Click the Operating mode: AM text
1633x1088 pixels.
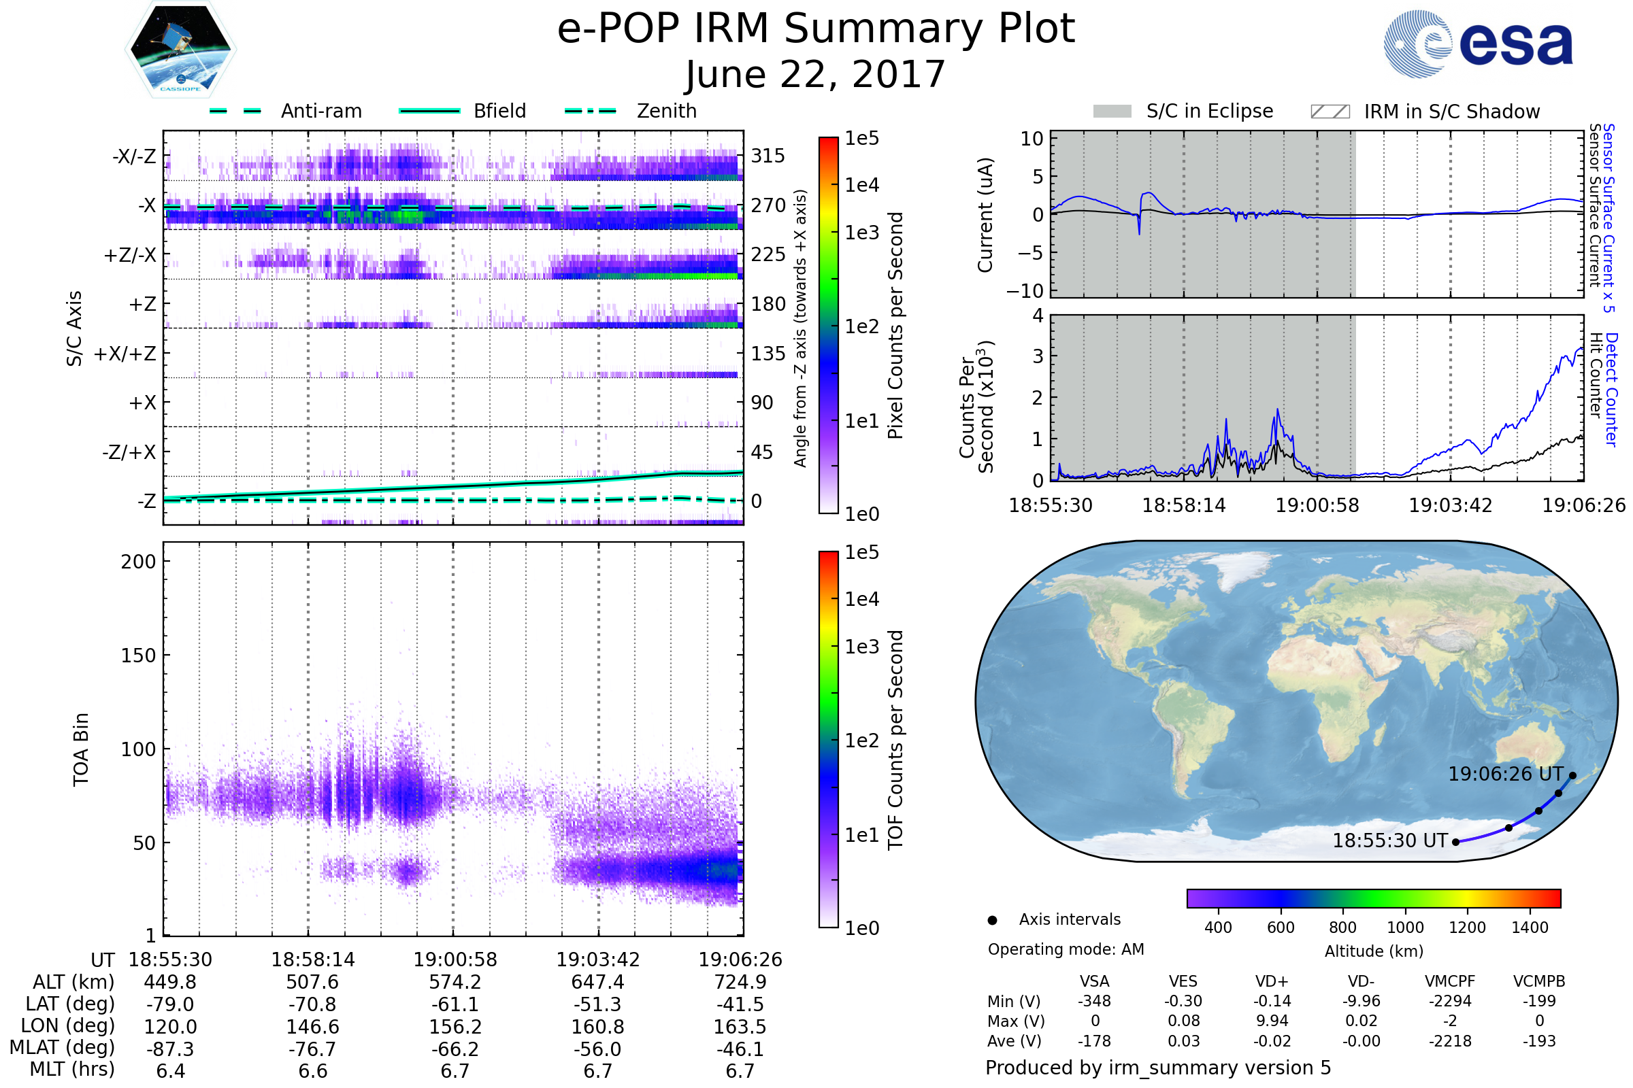pos(1066,949)
